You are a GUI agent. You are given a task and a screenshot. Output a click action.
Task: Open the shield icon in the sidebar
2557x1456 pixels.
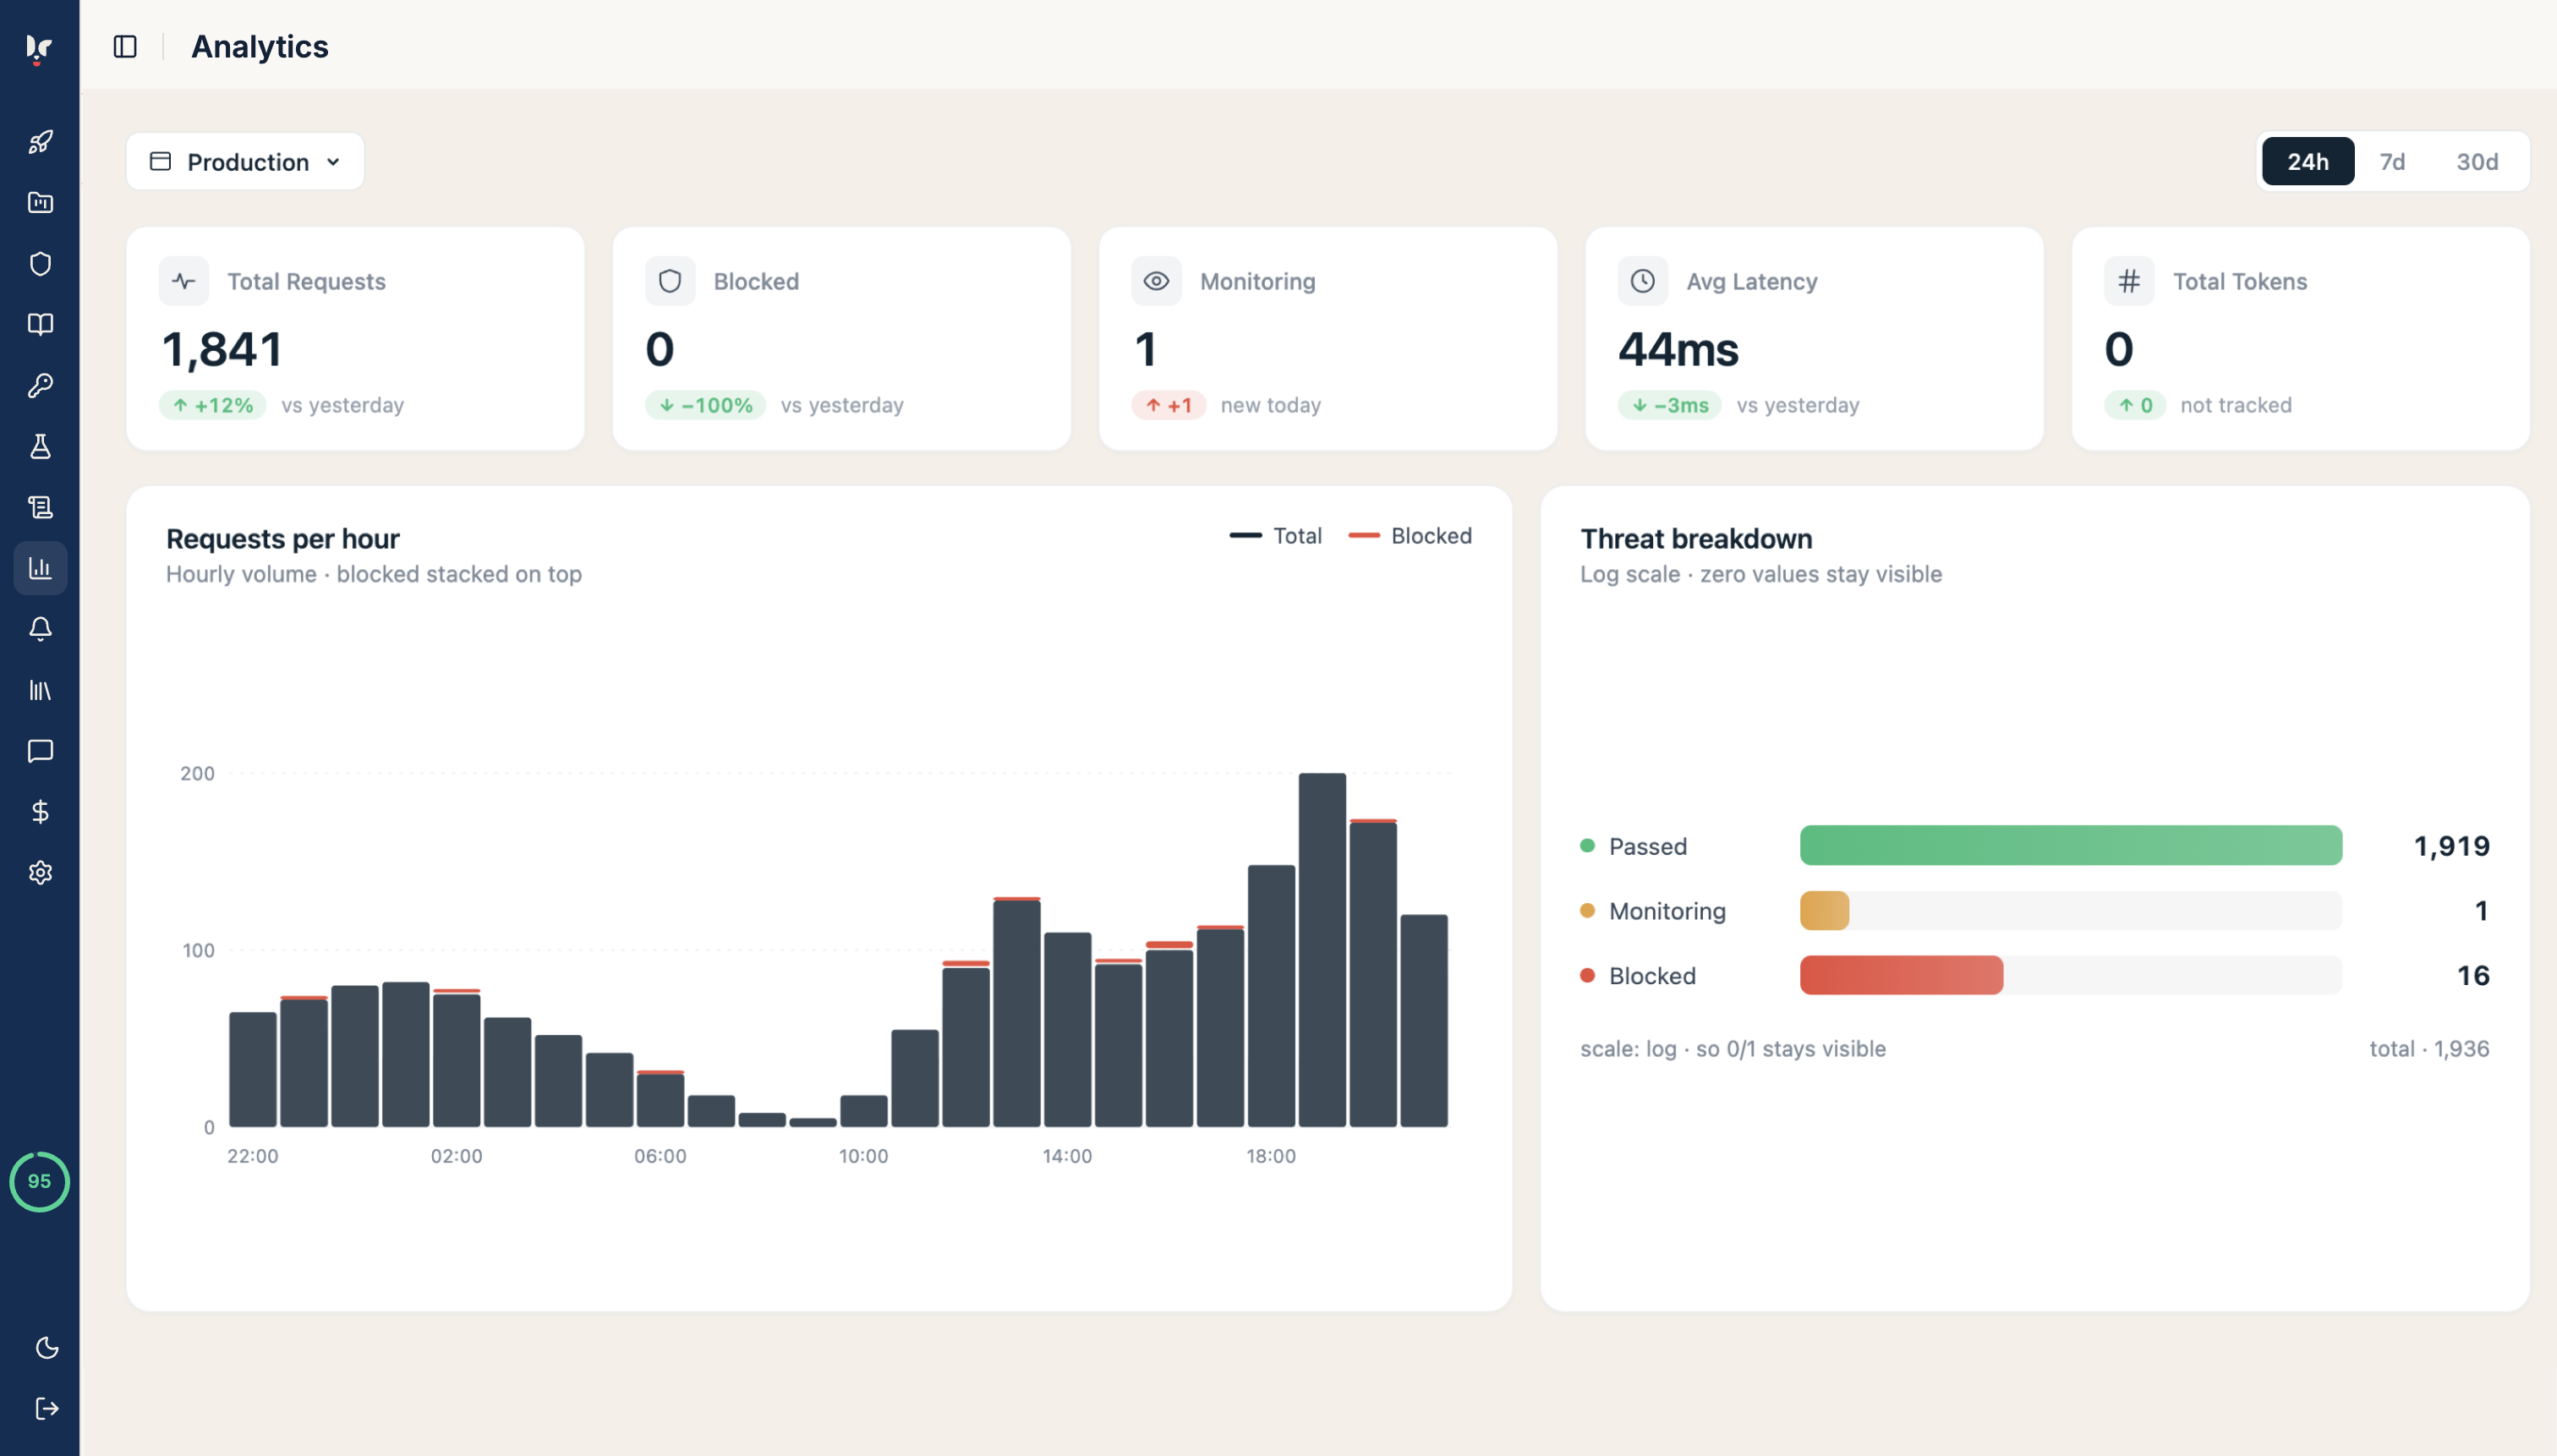[40, 264]
